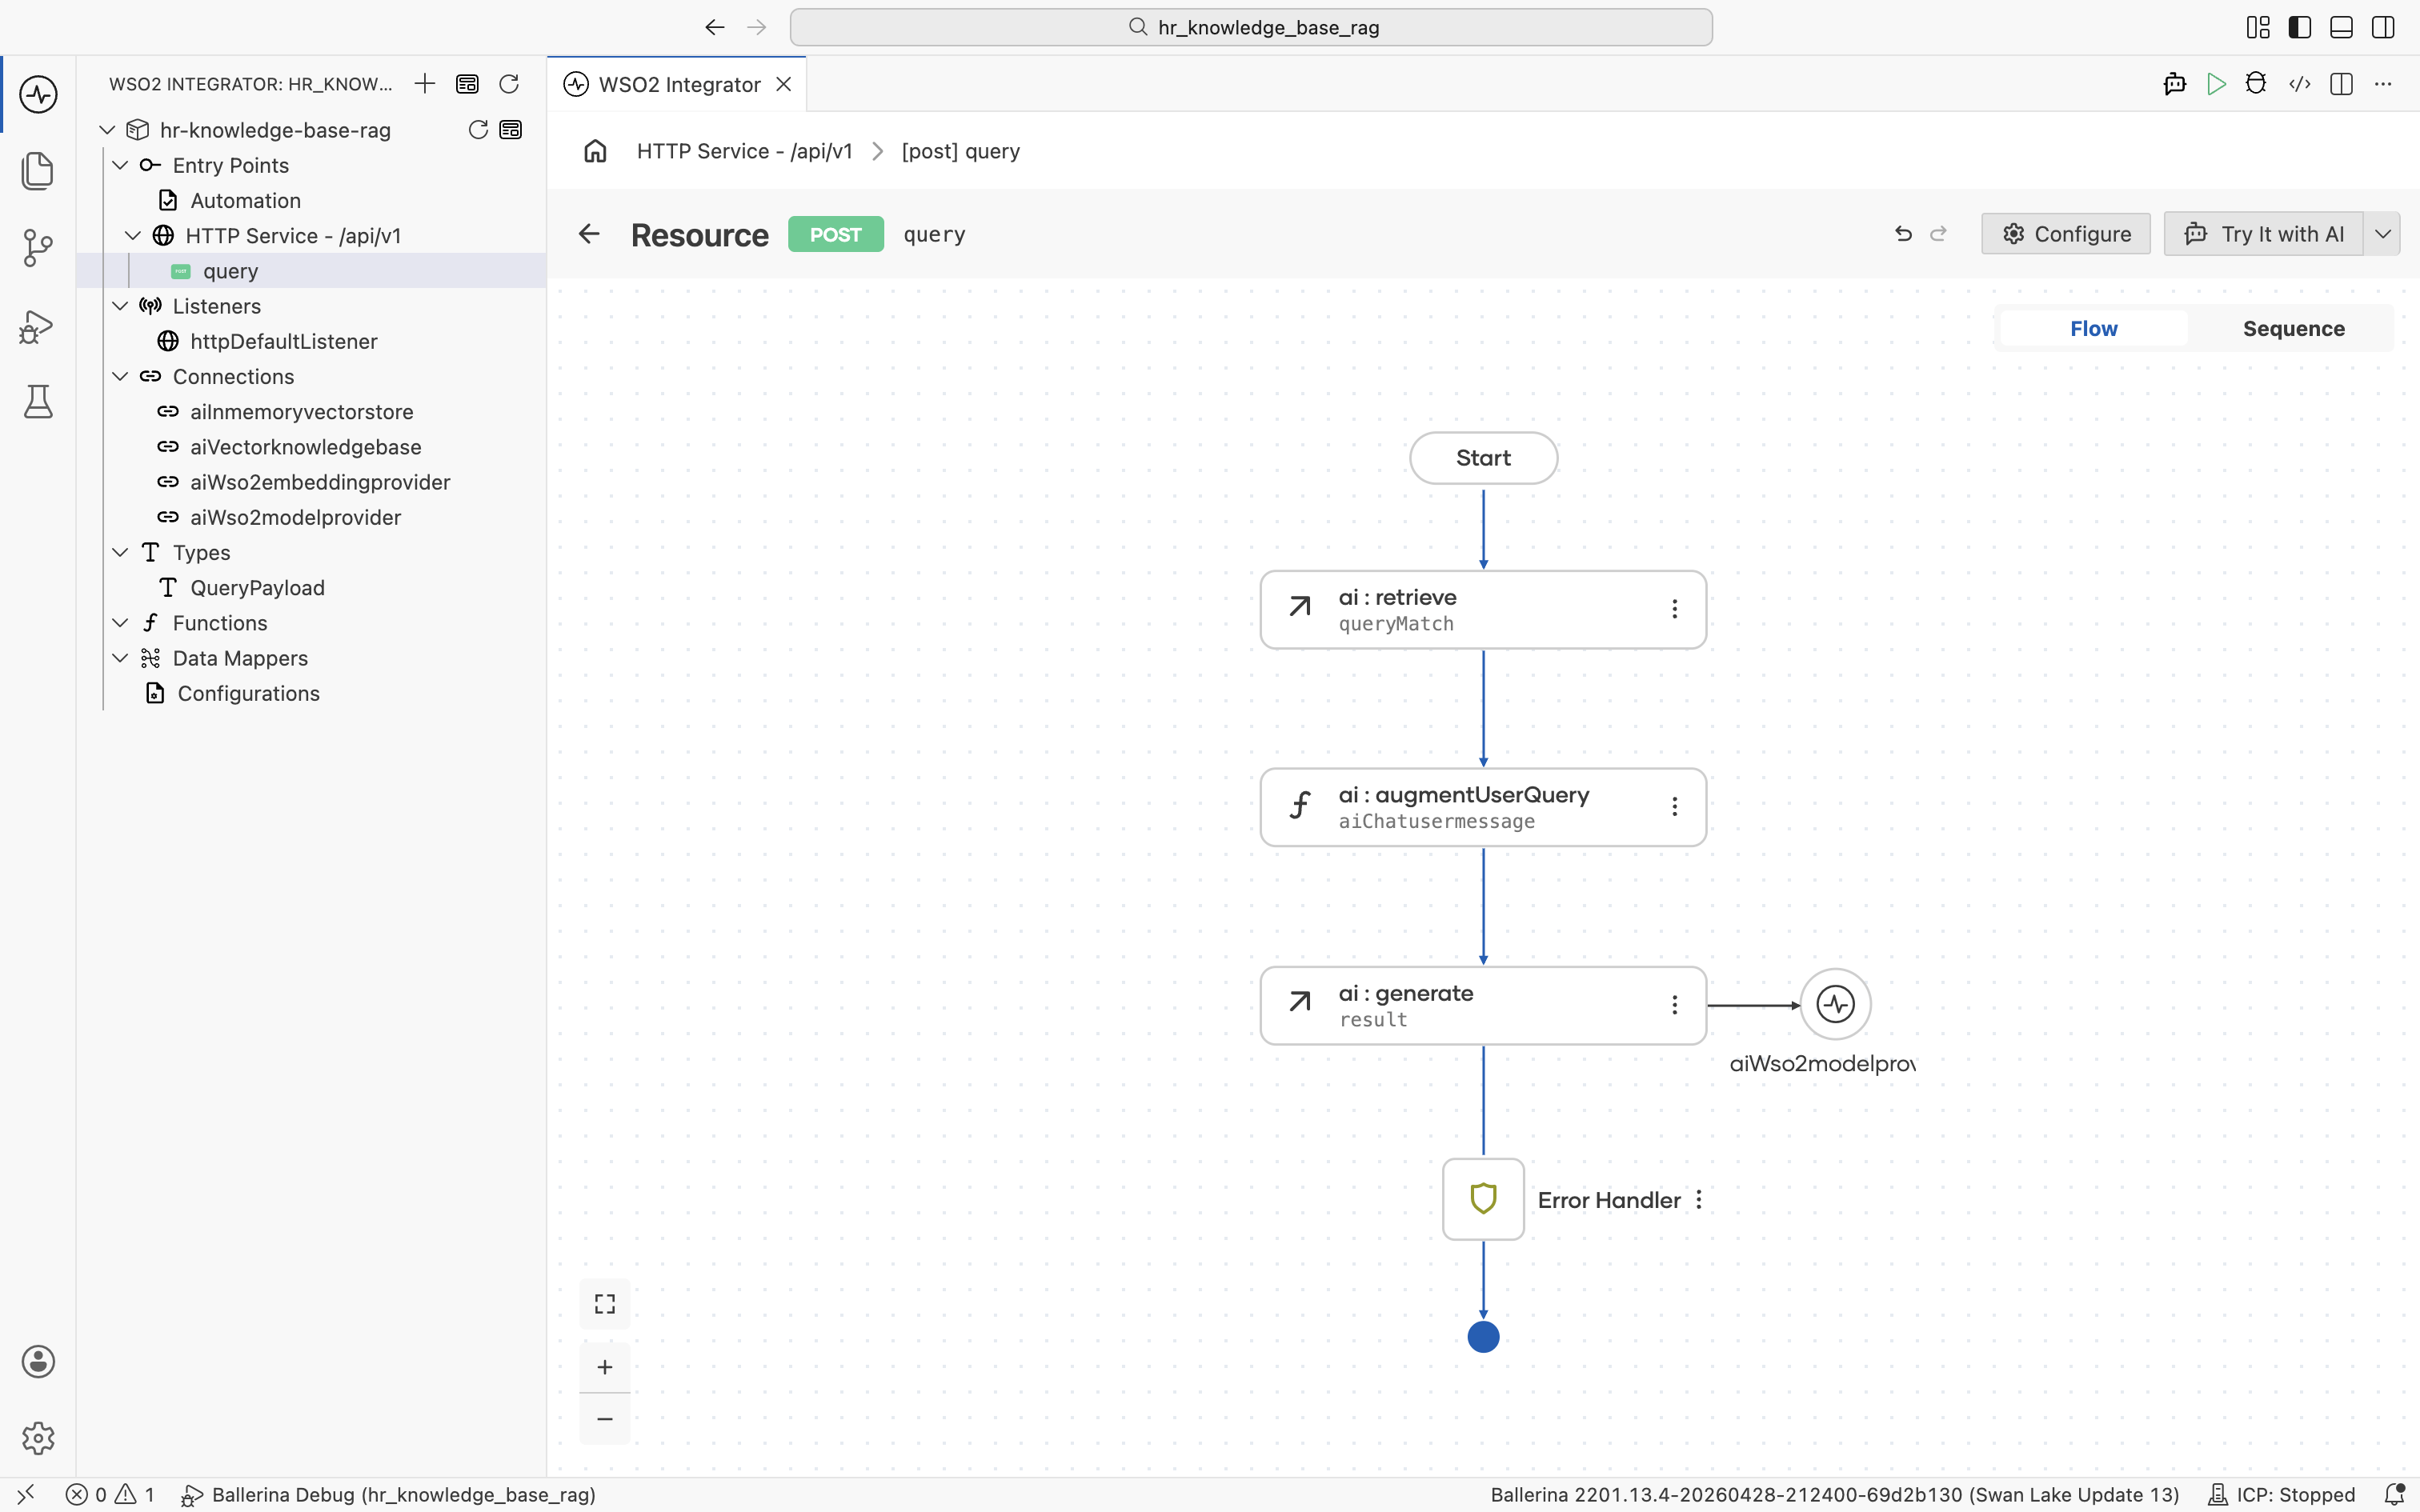Start debugging the integration with bug icon
This screenshot has height=1512, width=2420.
coord(2256,84)
